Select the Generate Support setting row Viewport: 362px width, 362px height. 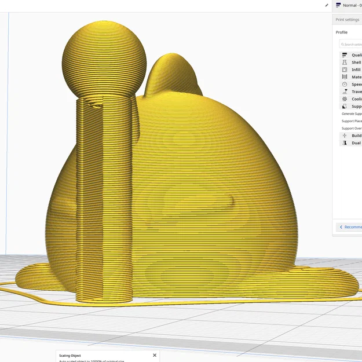(352, 114)
